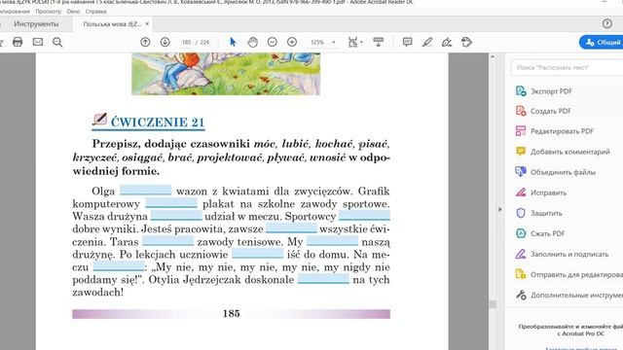Click the Email envelope icon
Image resolution: width=623 pixels, height=350 pixels.
tap(38, 42)
